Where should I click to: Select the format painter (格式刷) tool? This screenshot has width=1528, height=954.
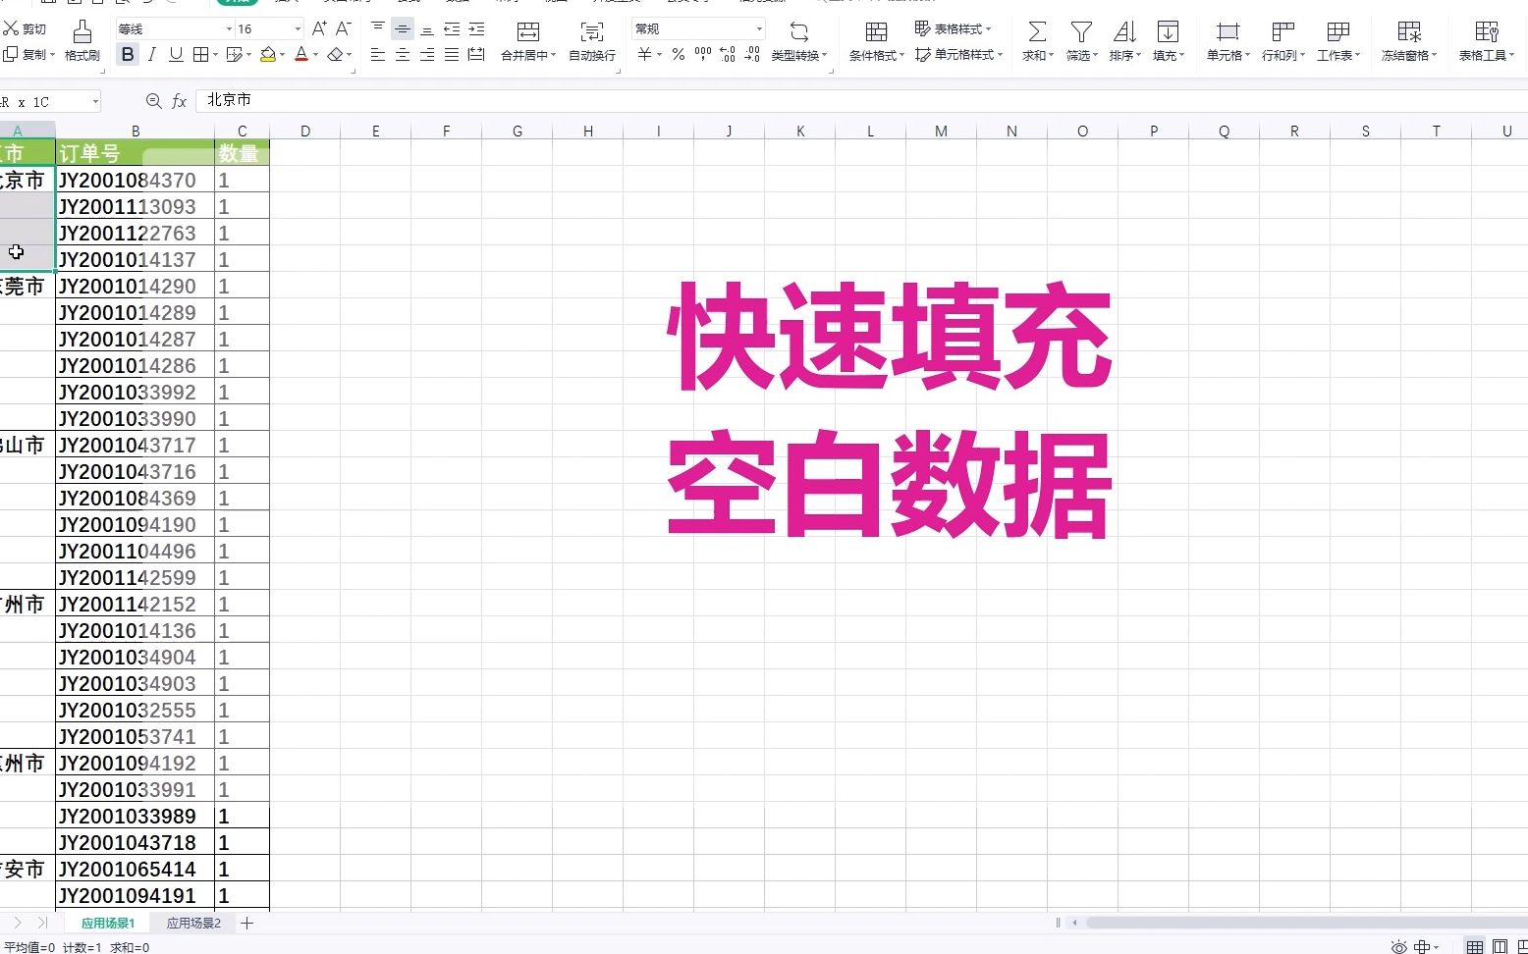coord(82,39)
